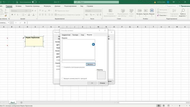This screenshot has width=190, height=107.
Task: Open the Формат cells dropdown
Action: tap(152, 12)
